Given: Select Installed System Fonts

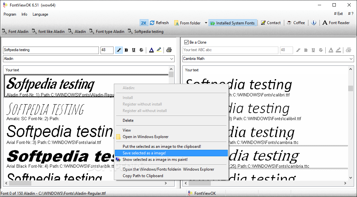Looking at the screenshot, I should [x=232, y=23].
